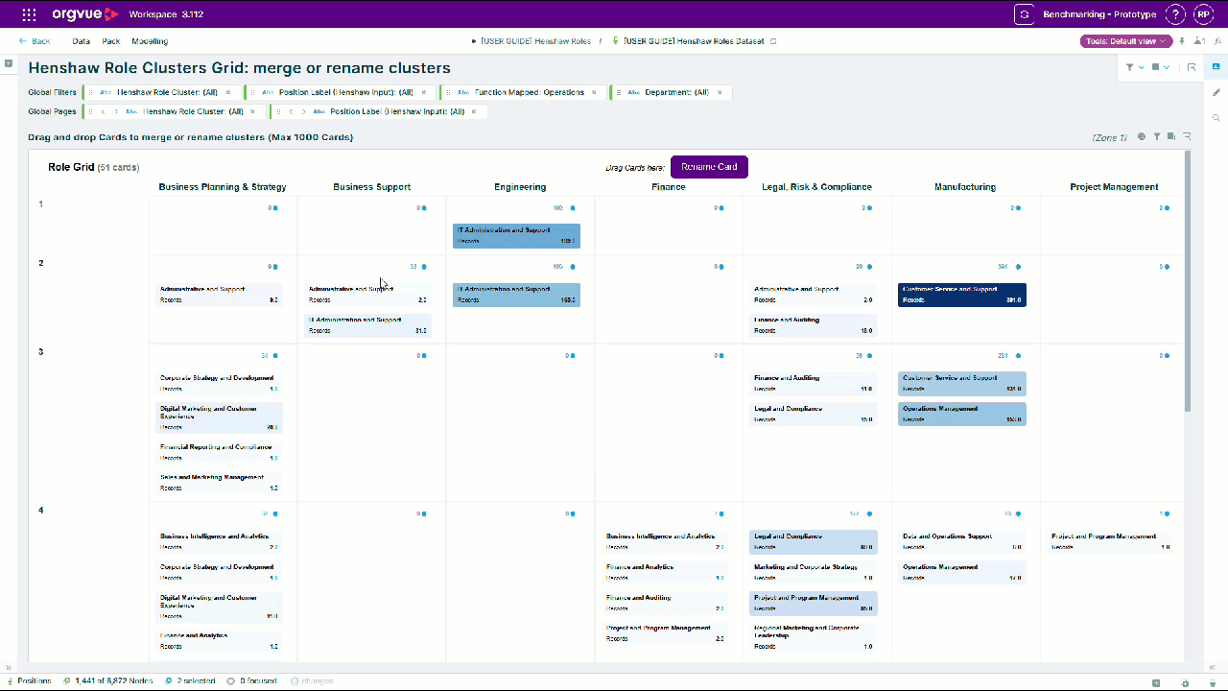Viewport: 1228px width, 691px height.
Task: Open the RP user profile avatar
Action: 1202,14
